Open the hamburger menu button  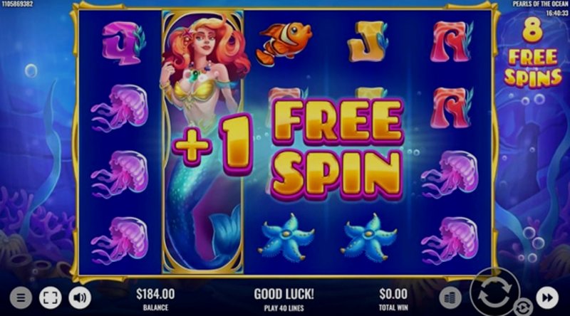(x=21, y=297)
